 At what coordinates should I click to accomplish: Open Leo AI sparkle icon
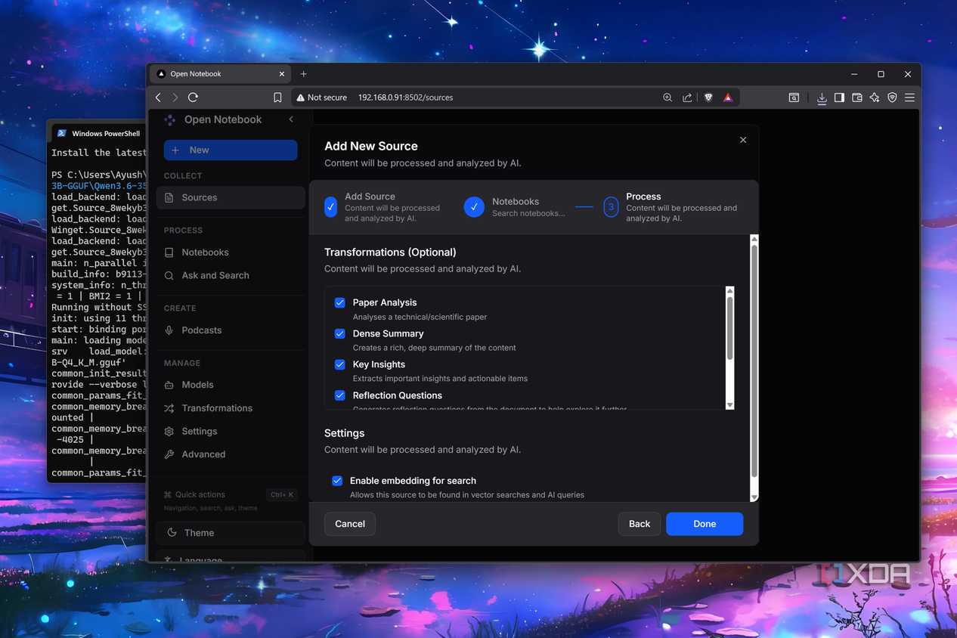pos(875,98)
